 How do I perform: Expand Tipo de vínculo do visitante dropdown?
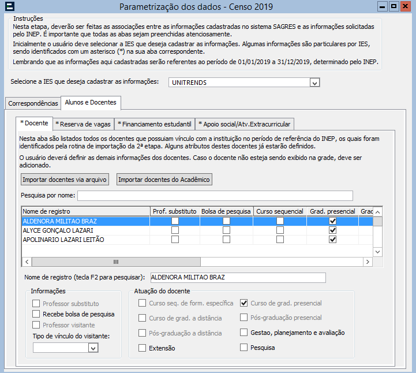tap(93, 348)
